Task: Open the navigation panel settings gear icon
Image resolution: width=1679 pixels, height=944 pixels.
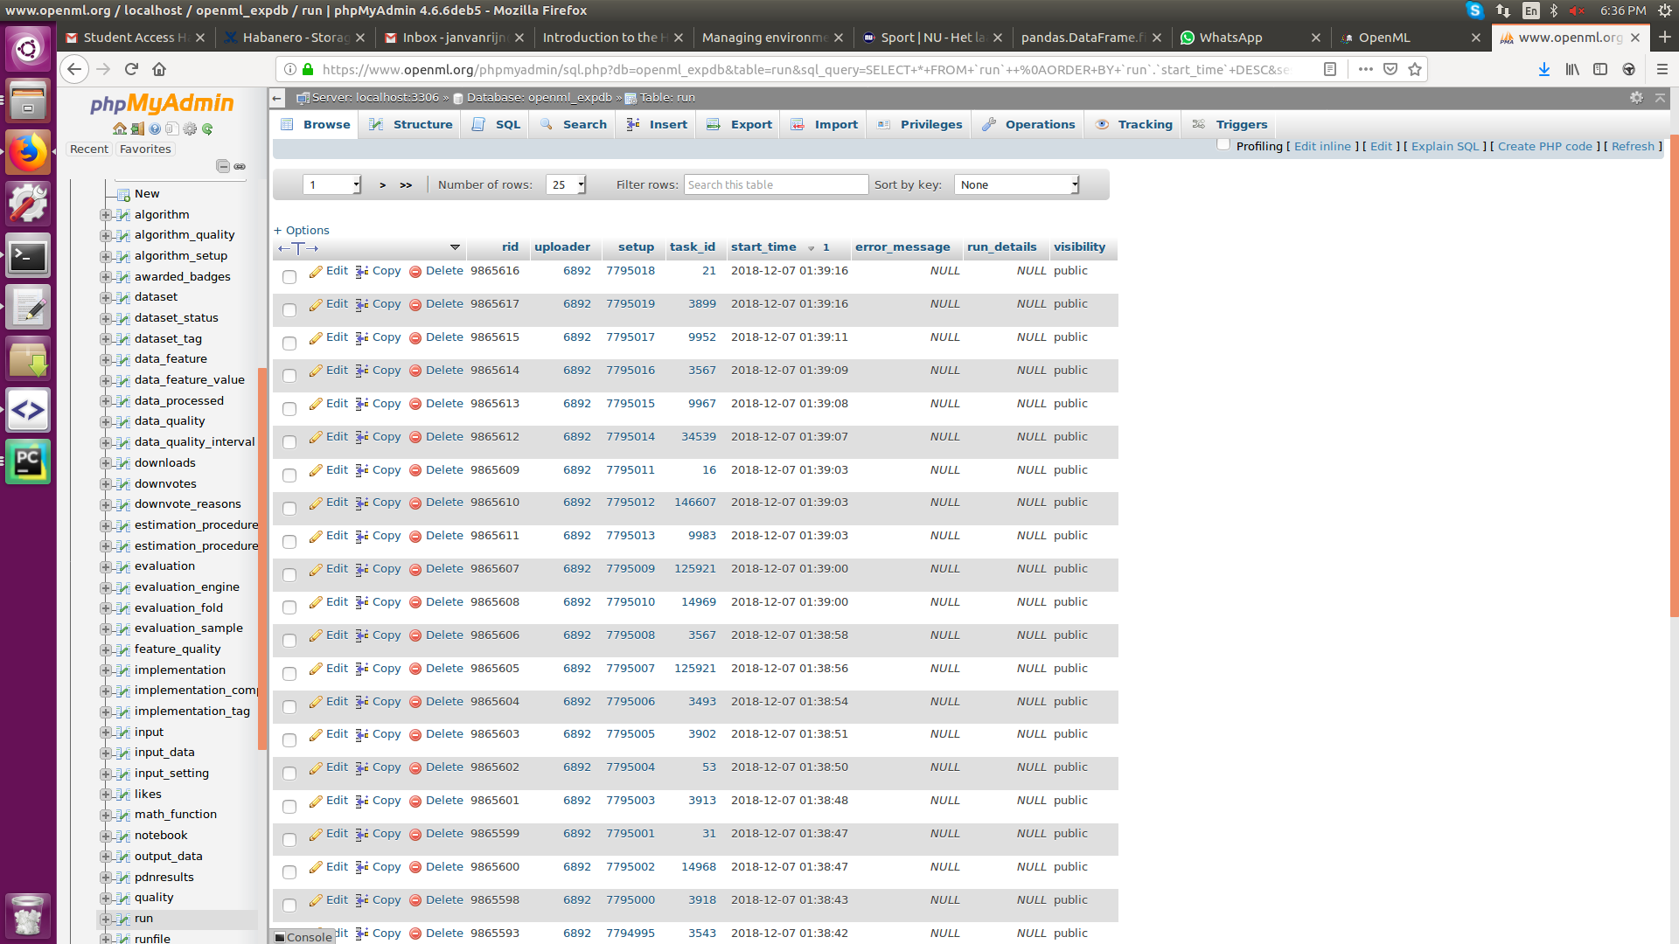Action: click(190, 128)
